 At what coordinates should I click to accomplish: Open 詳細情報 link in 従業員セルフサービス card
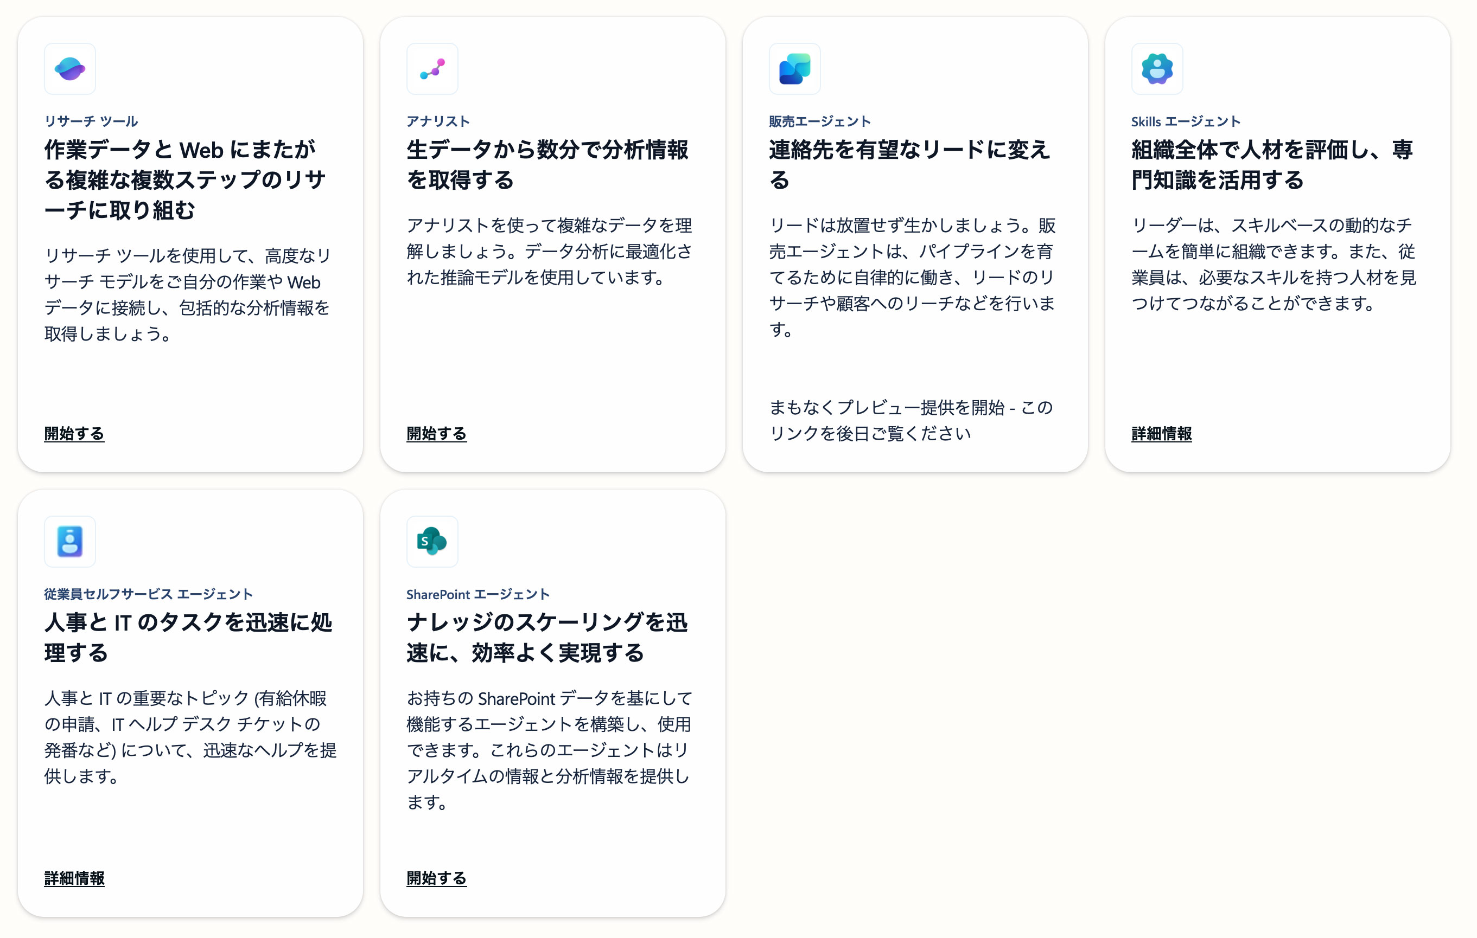pos(74,878)
